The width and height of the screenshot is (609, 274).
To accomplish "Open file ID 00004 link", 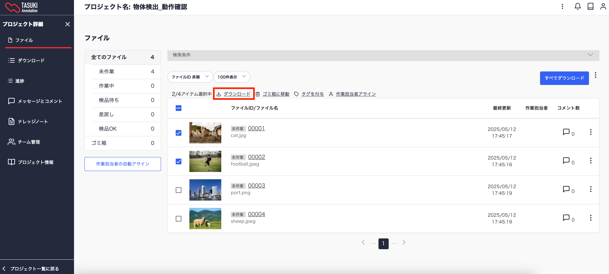I will (x=257, y=214).
